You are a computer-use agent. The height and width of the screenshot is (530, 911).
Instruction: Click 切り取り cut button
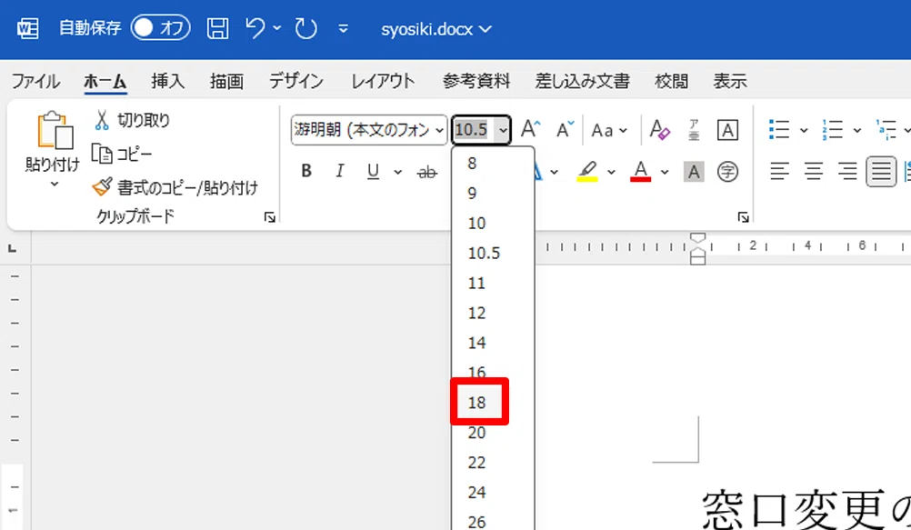click(x=132, y=120)
